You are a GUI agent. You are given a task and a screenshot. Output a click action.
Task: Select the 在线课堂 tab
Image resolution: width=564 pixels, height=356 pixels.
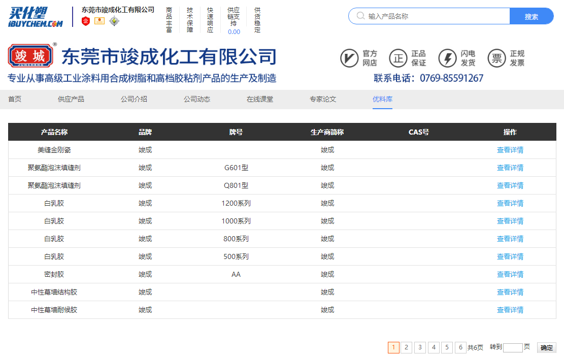pyautogui.click(x=260, y=99)
